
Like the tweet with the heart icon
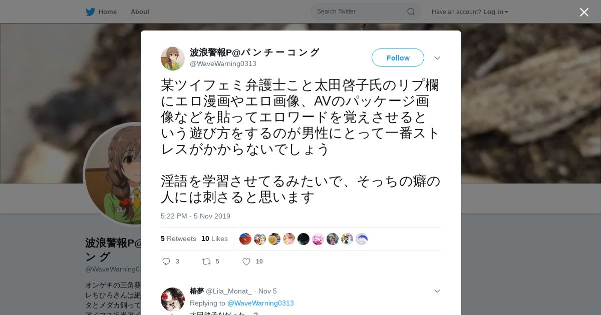point(246,261)
